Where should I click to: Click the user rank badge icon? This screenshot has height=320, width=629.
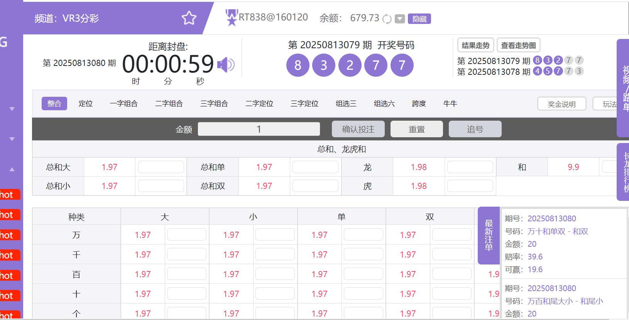click(232, 18)
